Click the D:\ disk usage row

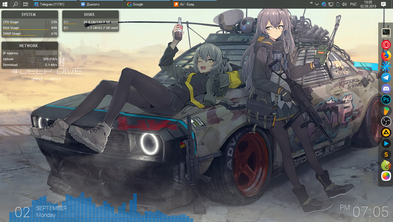click(91, 28)
